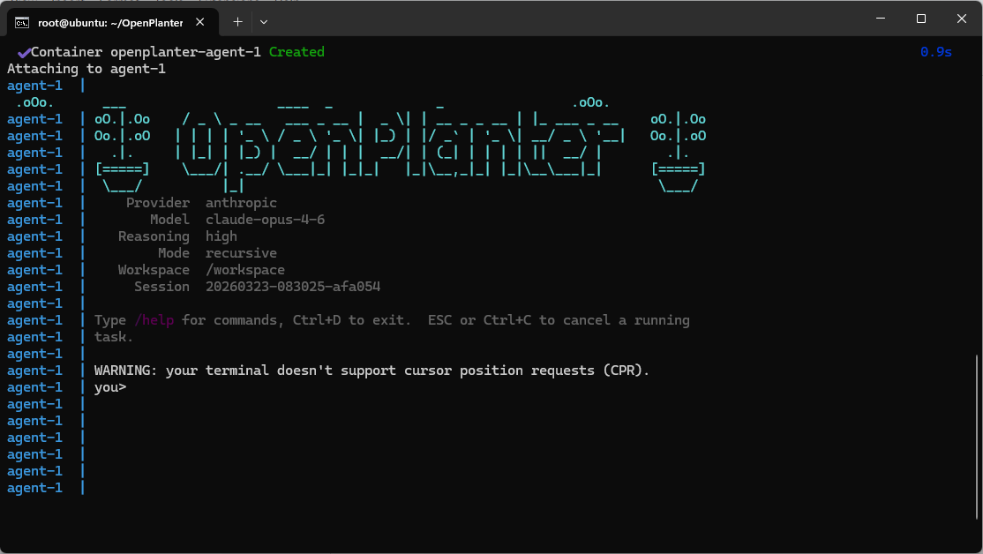Minimize the terminal window
The width and height of the screenshot is (983, 554).
tap(880, 19)
